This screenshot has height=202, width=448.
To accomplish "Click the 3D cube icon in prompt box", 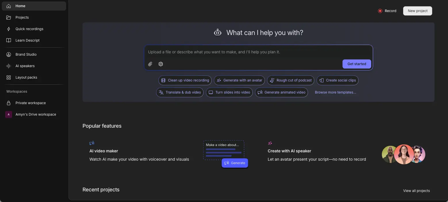I will (161, 64).
